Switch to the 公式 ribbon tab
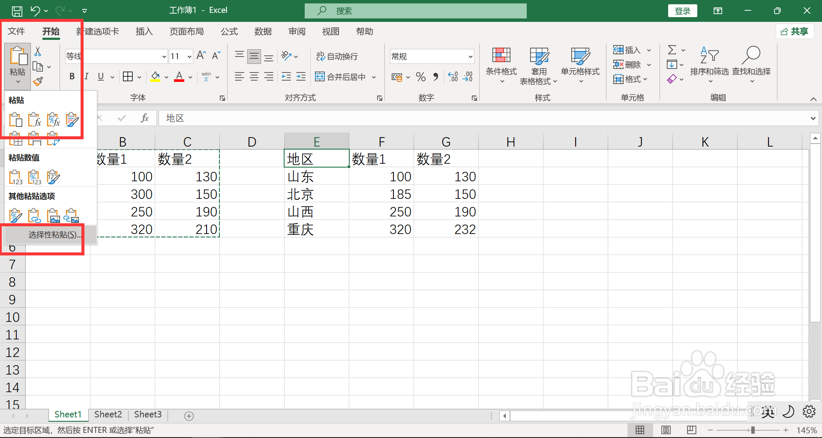This screenshot has height=438, width=822. coord(229,31)
